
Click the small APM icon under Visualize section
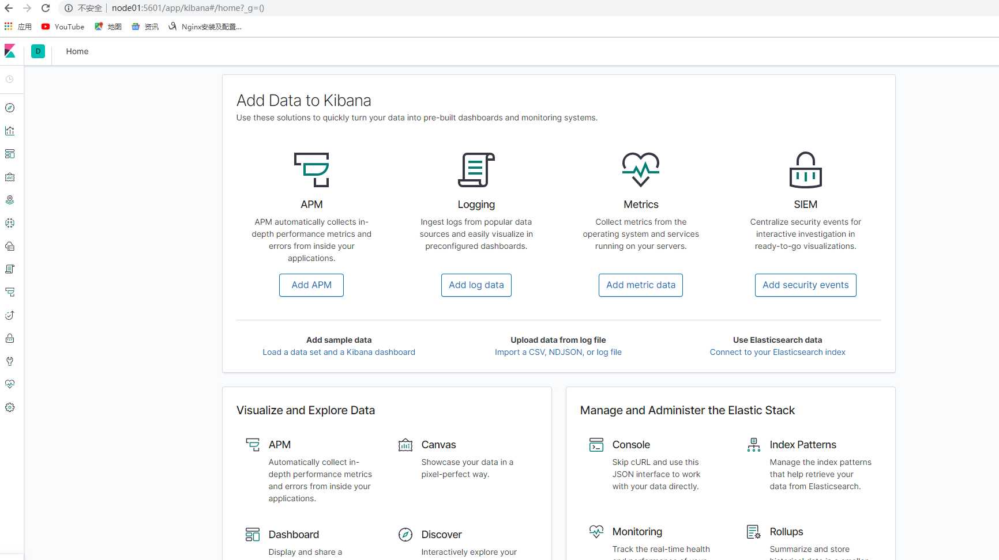253,445
